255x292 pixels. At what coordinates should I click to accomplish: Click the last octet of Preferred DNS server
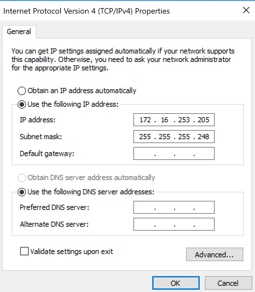[x=204, y=207]
